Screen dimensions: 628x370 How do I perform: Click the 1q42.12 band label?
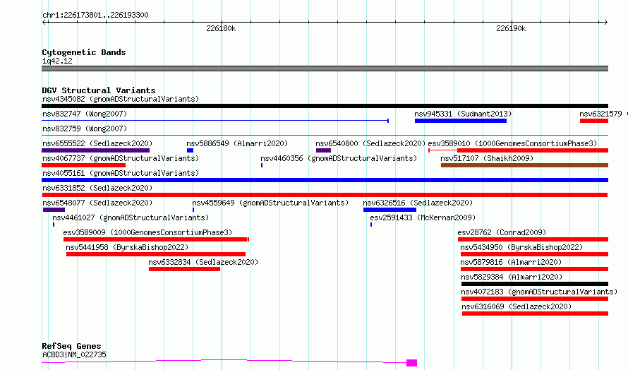click(57, 61)
